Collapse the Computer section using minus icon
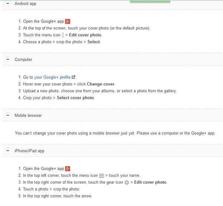 pyautogui.click(x=8, y=59)
